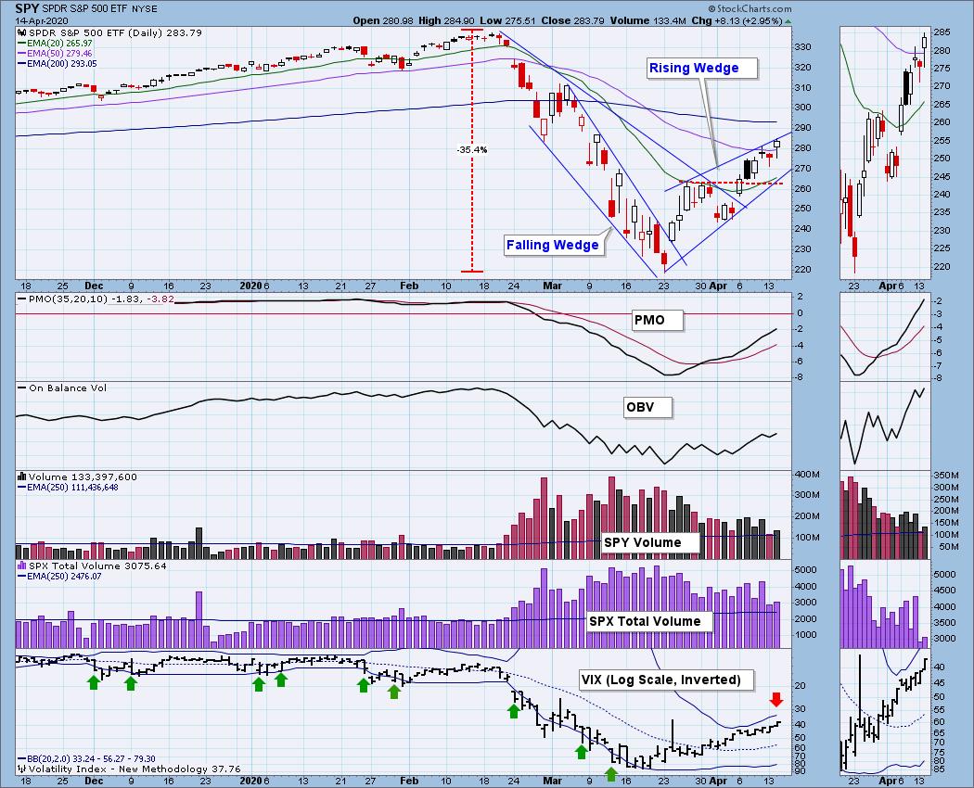Click the 285 price label in zoom panel
Viewport: 974px width, 788px height.
(x=942, y=32)
